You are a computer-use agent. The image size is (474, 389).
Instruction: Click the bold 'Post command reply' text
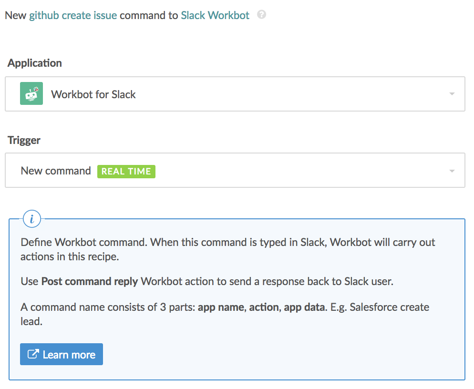90,281
